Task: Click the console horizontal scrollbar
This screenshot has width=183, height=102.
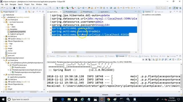Action: (113, 92)
